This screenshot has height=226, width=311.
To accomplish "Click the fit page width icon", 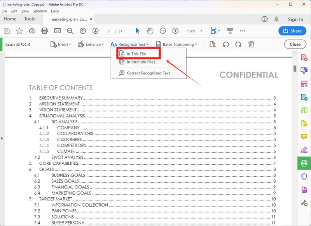I will click(x=213, y=31).
